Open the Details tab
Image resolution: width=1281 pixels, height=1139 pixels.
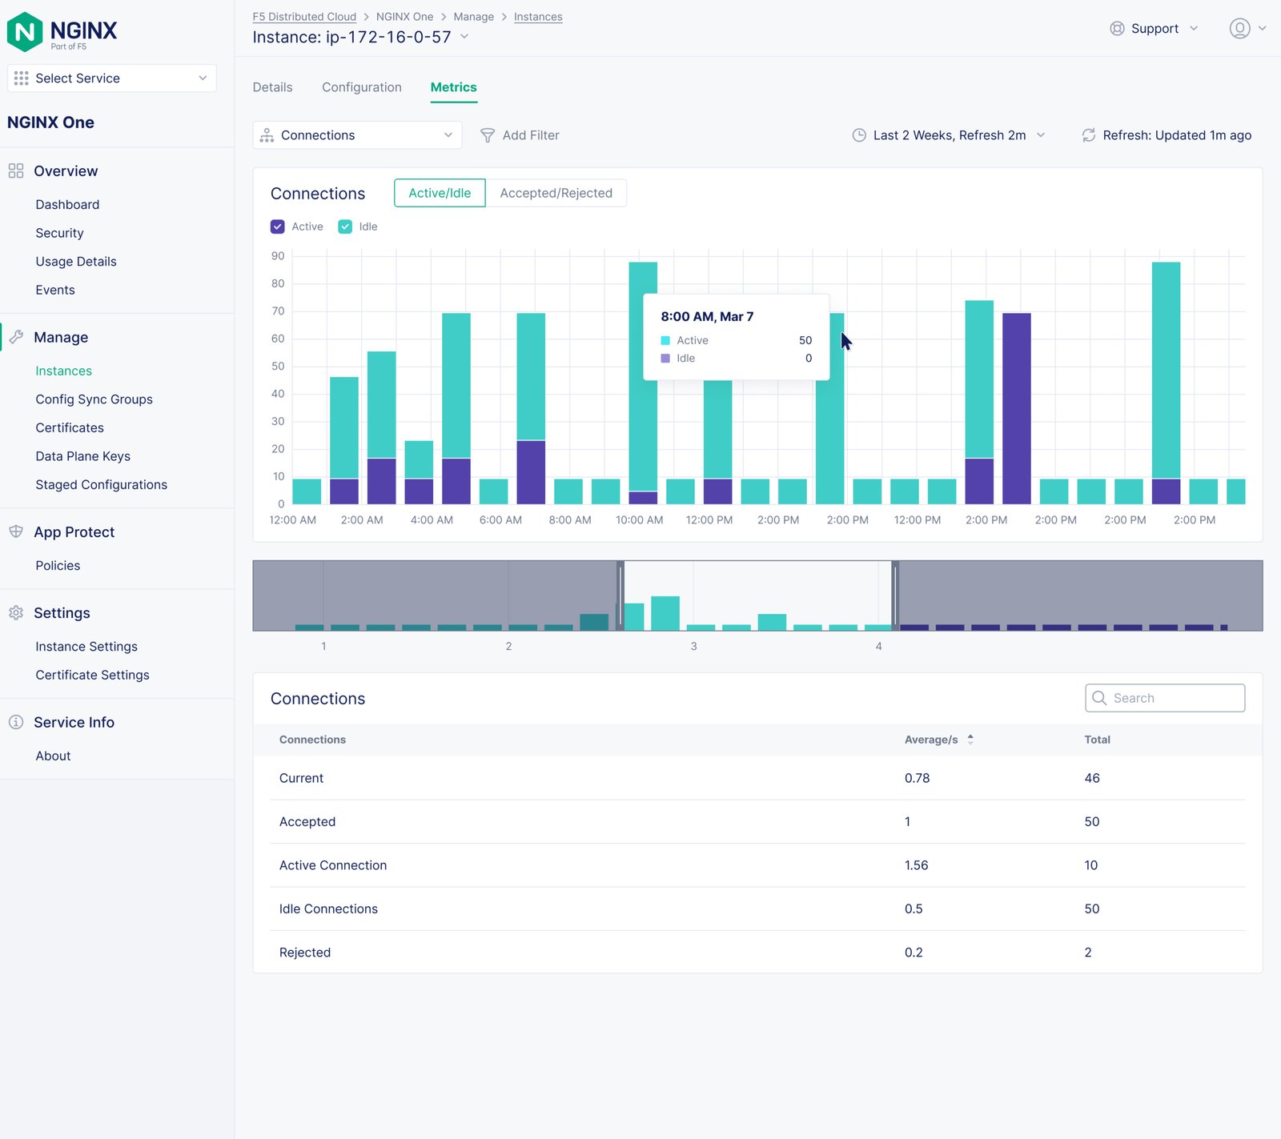272,87
